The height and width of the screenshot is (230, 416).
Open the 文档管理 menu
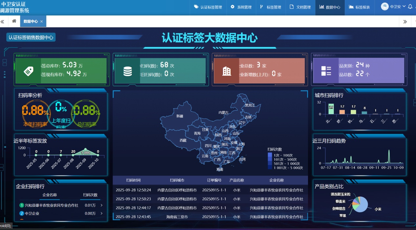(x=300, y=7)
